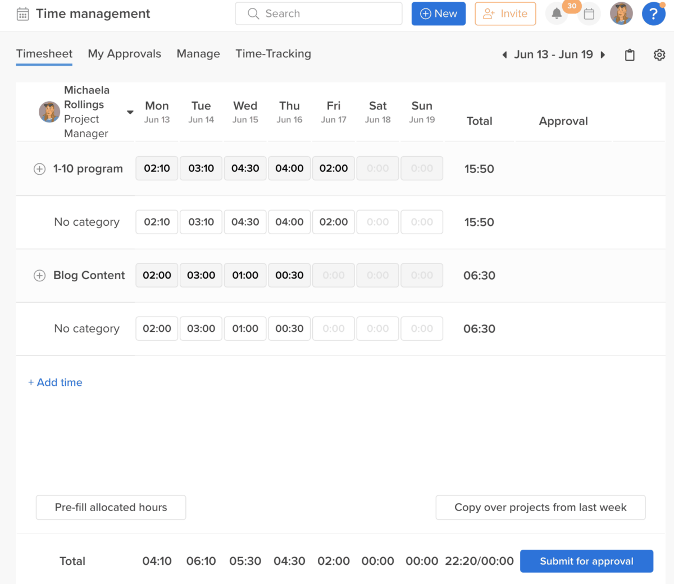
Task: Click the clipboard icon beside date range
Action: tap(630, 55)
